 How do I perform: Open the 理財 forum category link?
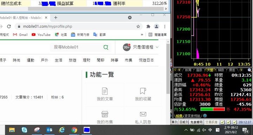86,60
